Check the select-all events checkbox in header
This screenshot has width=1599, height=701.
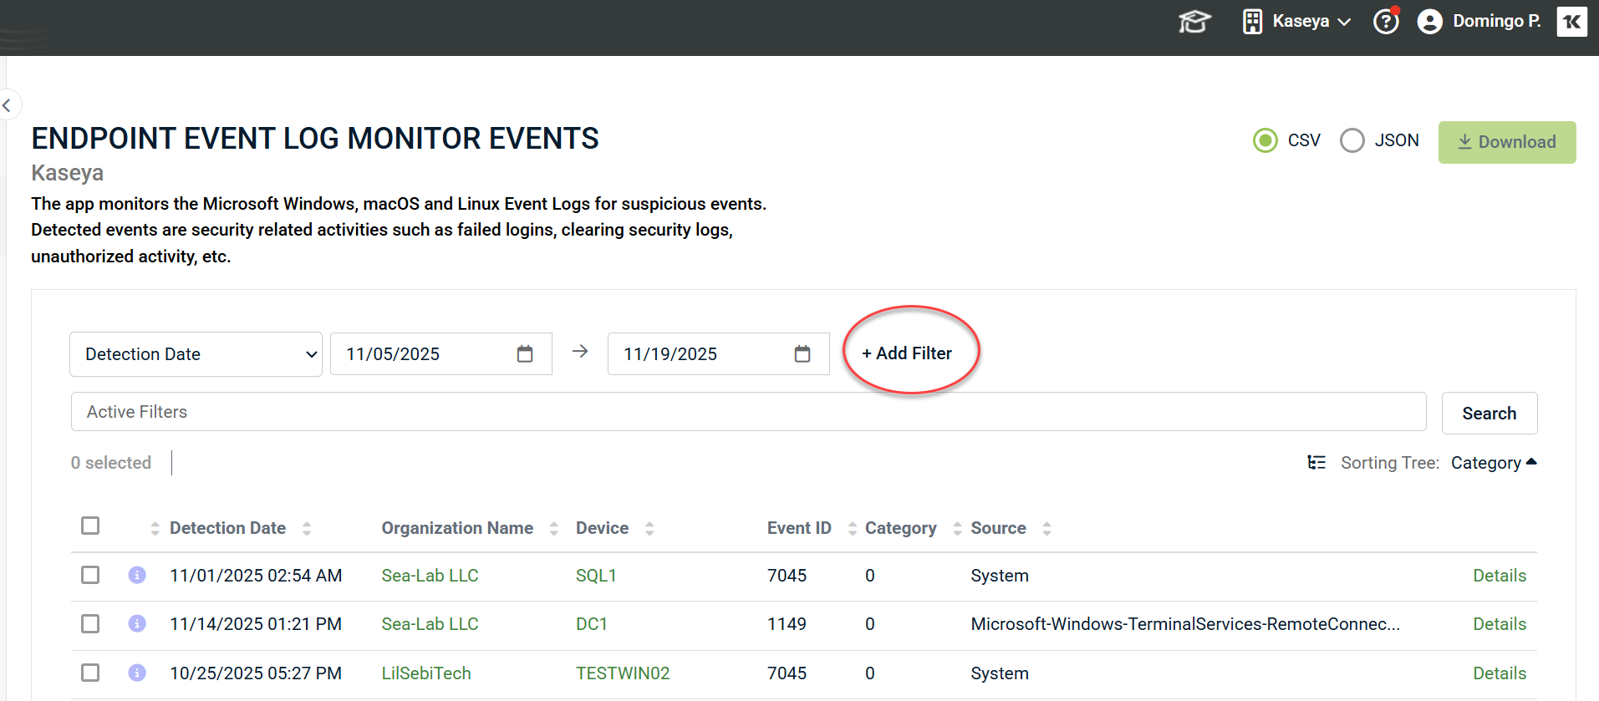pos(90,526)
